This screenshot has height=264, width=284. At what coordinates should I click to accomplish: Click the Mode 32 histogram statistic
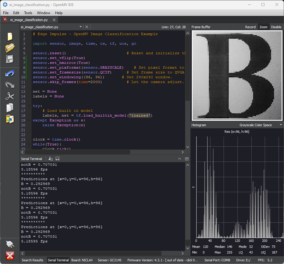tap(246, 247)
